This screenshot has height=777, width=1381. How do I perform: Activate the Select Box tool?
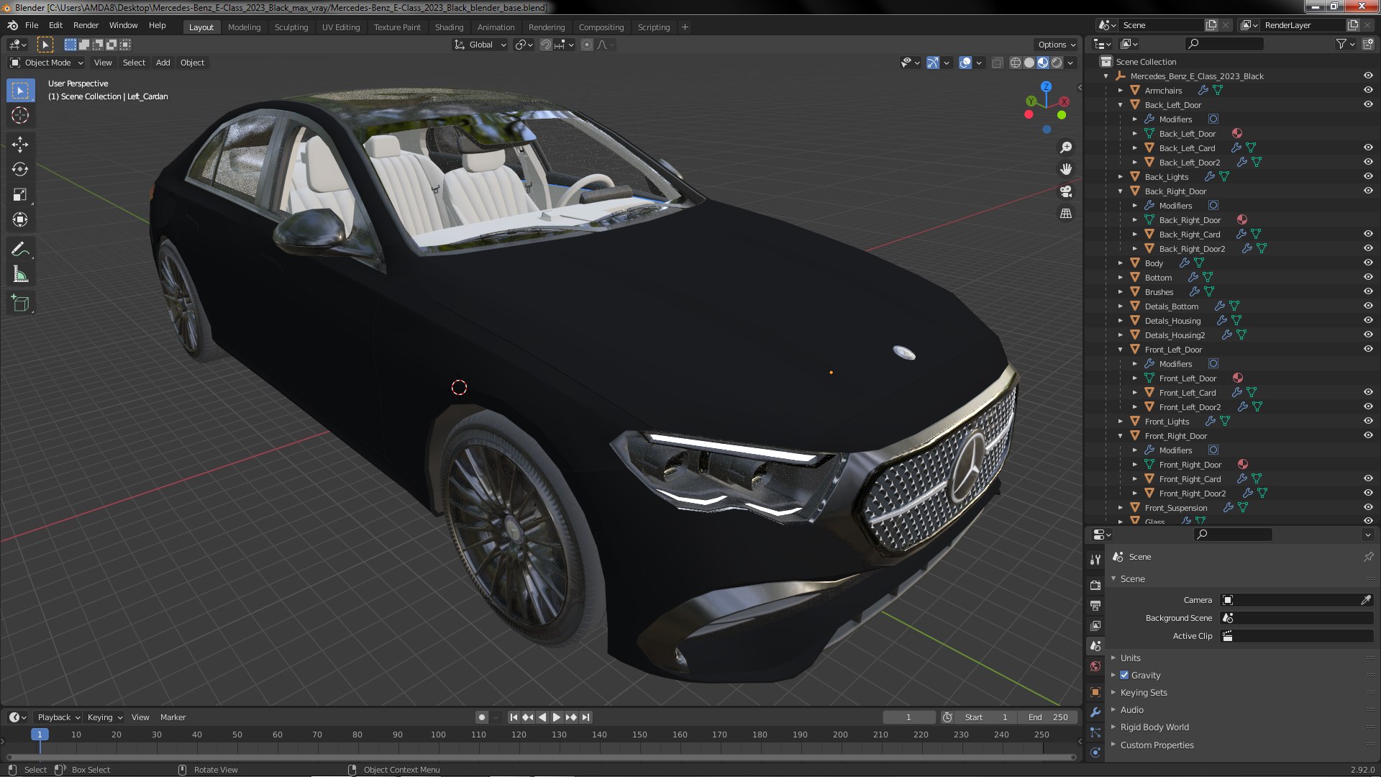tap(20, 91)
